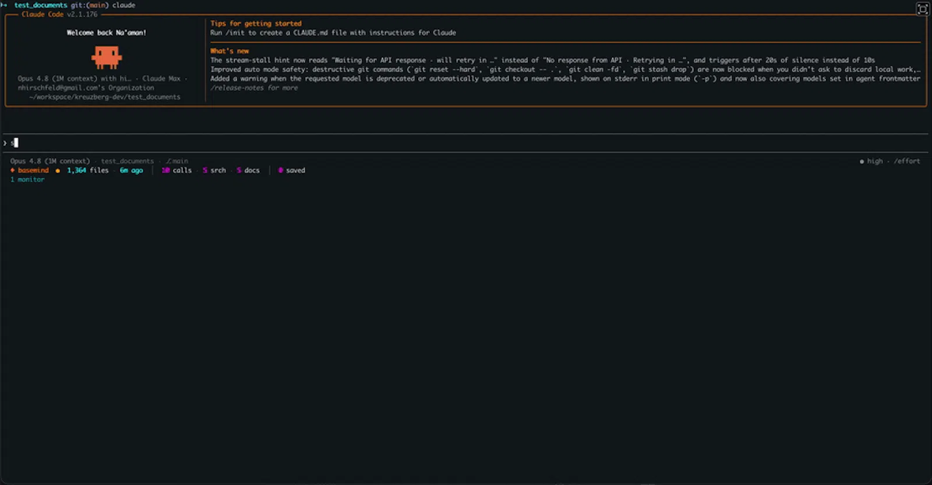Viewport: 932px width, 485px height.
Task: Click the orange Claude mascot icon
Action: tap(107, 58)
